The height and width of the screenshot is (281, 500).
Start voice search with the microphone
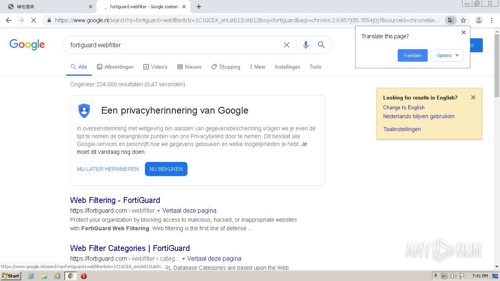tap(306, 45)
